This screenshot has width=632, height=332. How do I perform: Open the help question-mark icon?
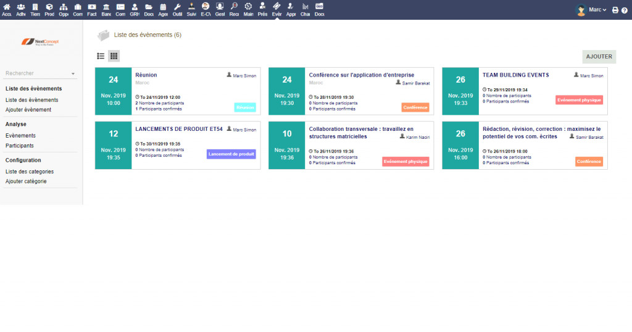tap(625, 10)
